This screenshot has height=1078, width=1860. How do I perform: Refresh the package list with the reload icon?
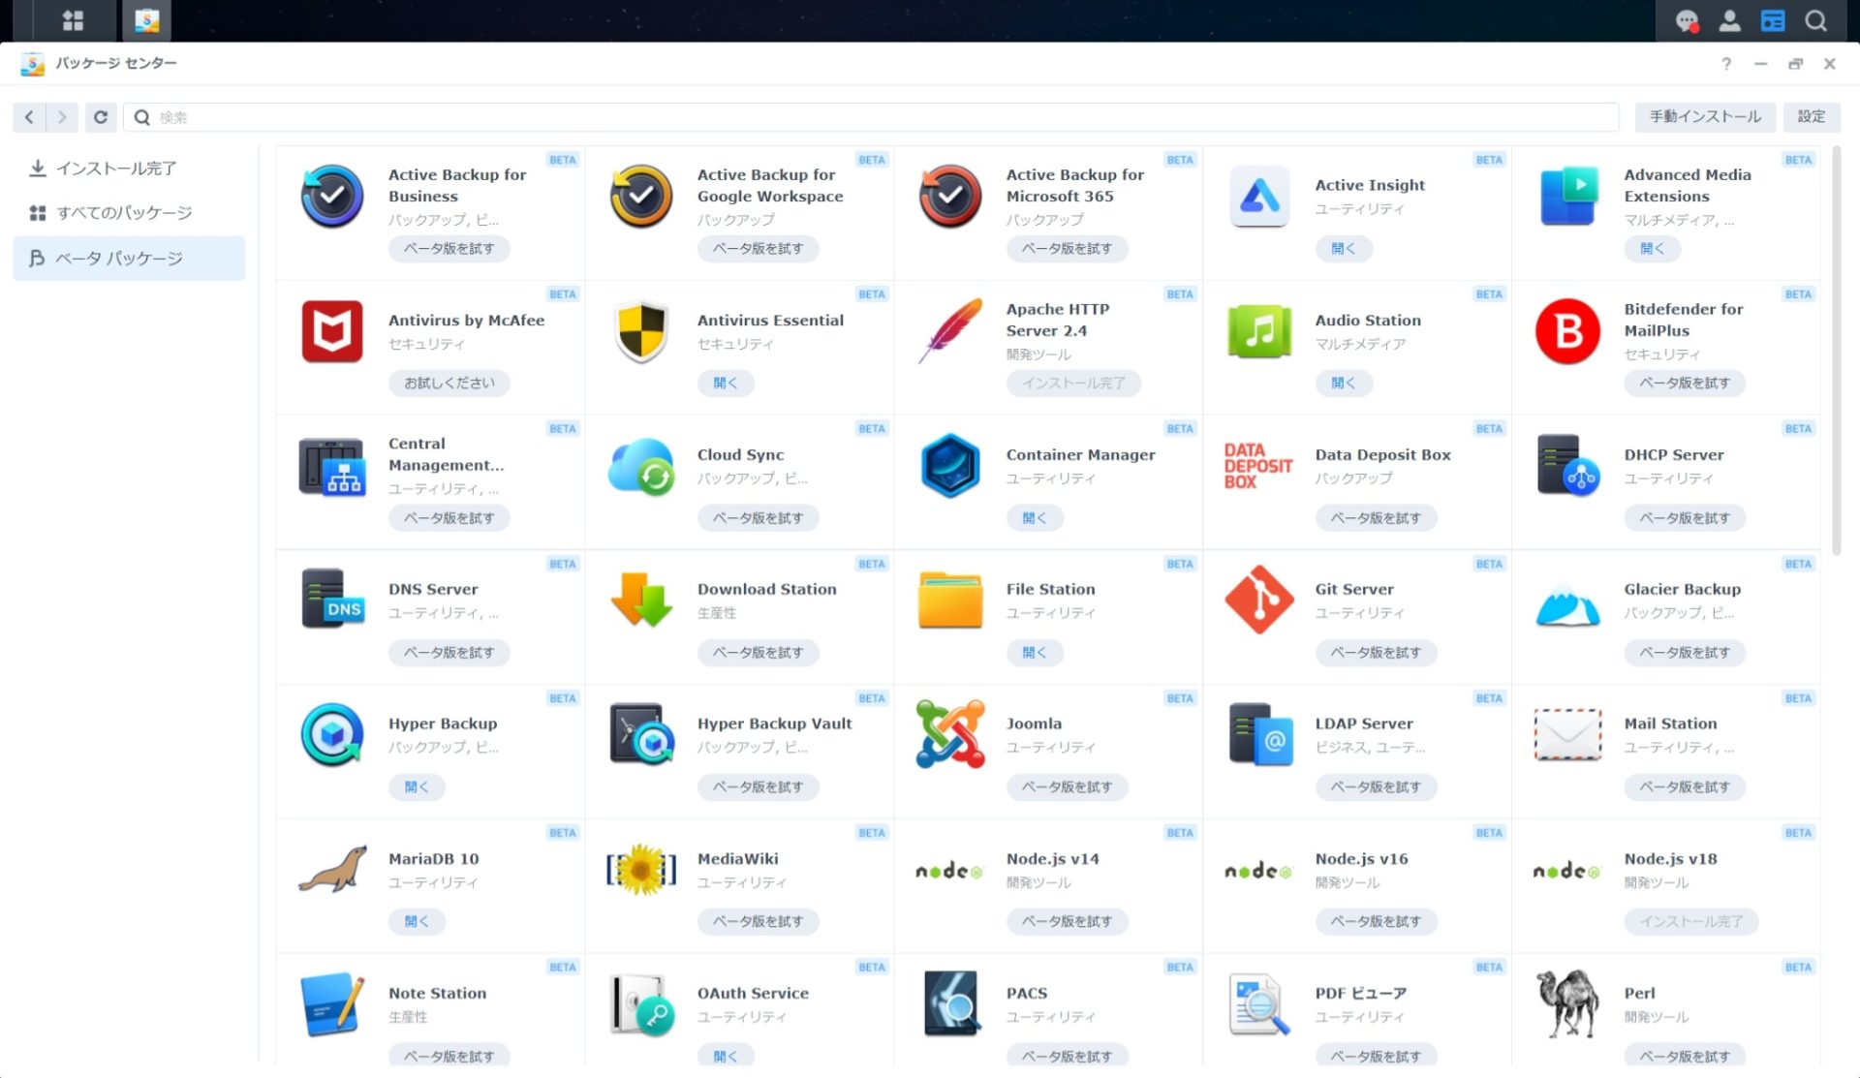(x=101, y=116)
